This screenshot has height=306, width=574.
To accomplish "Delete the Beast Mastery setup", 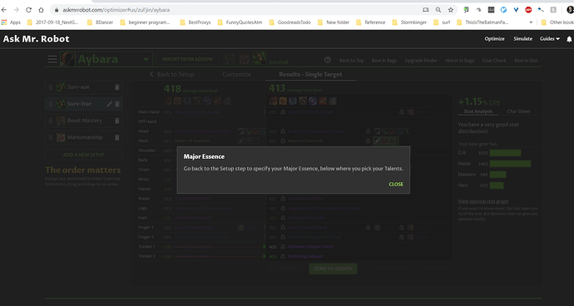I will pyautogui.click(x=117, y=121).
